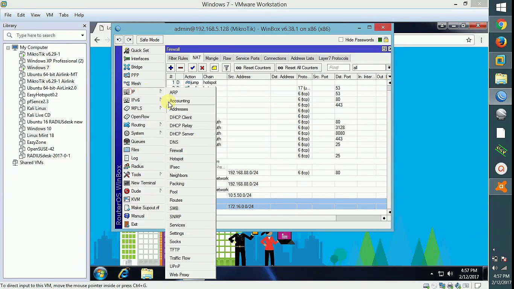Screen dimensions: 514x289
Task: Choose DHCP Server in the IP submenu
Action: tap(182, 134)
